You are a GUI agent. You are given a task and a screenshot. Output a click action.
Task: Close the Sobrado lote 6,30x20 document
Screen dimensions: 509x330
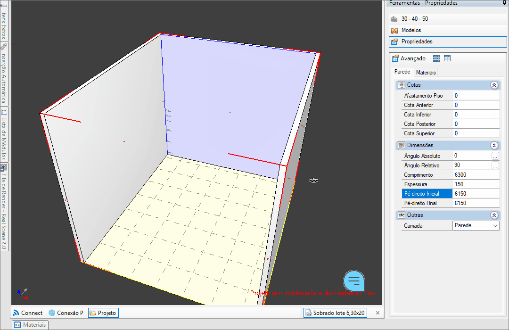coord(378,313)
